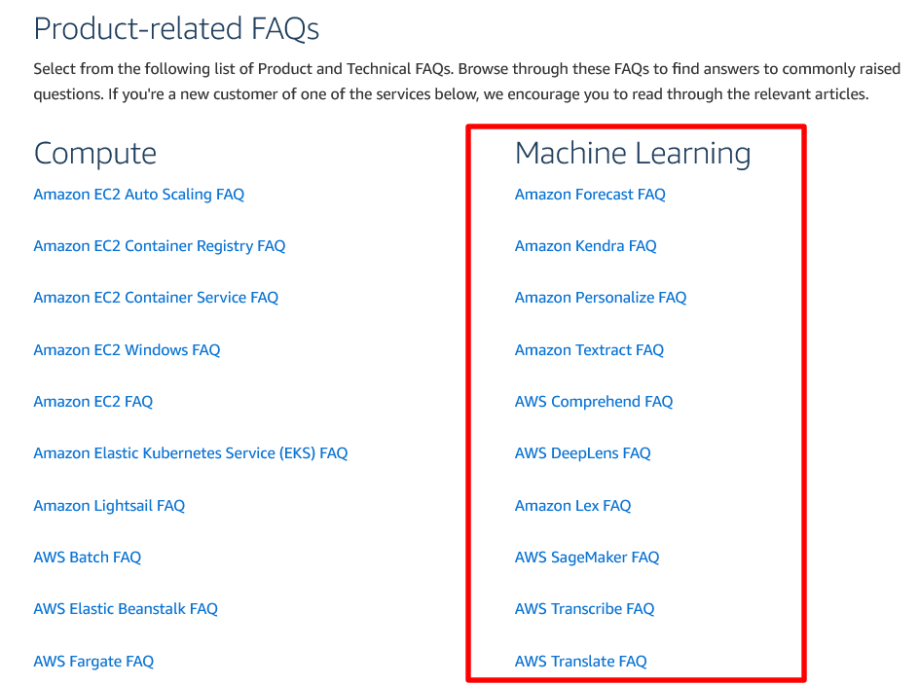This screenshot has height=684, width=919.
Task: Open Amazon Textract FAQ
Action: coord(589,350)
